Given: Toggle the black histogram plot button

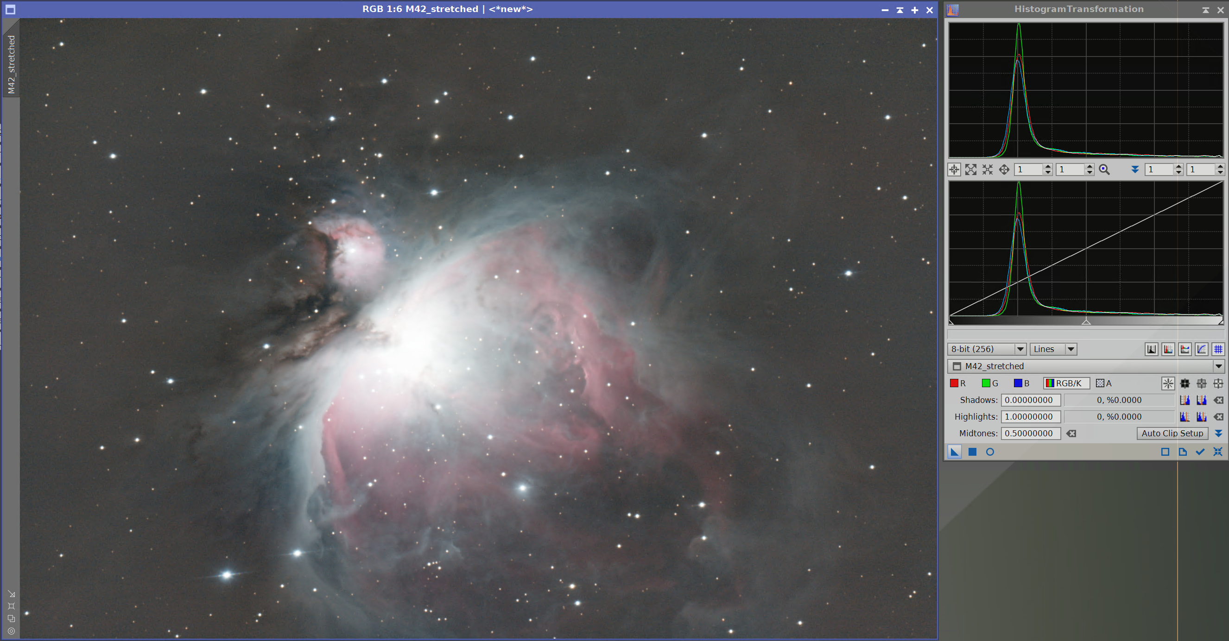Looking at the screenshot, I should (1151, 349).
